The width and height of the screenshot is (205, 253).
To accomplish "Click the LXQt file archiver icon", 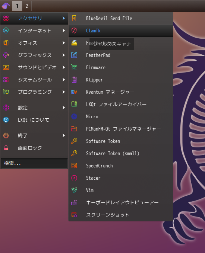I will click(x=74, y=104).
